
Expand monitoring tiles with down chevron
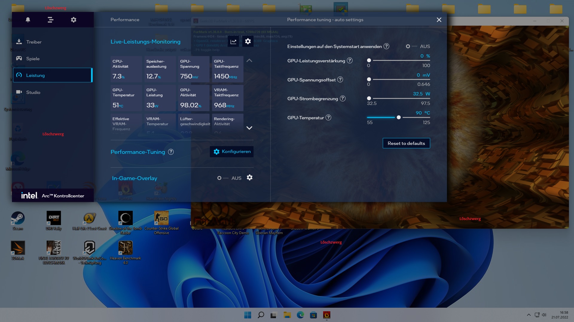(x=249, y=128)
